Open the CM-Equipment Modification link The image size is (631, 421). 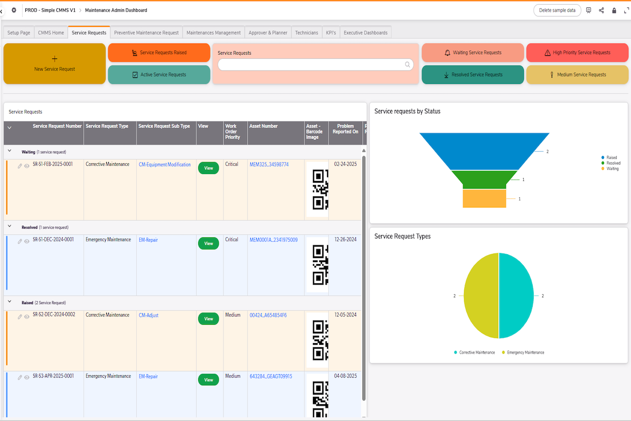coord(165,165)
